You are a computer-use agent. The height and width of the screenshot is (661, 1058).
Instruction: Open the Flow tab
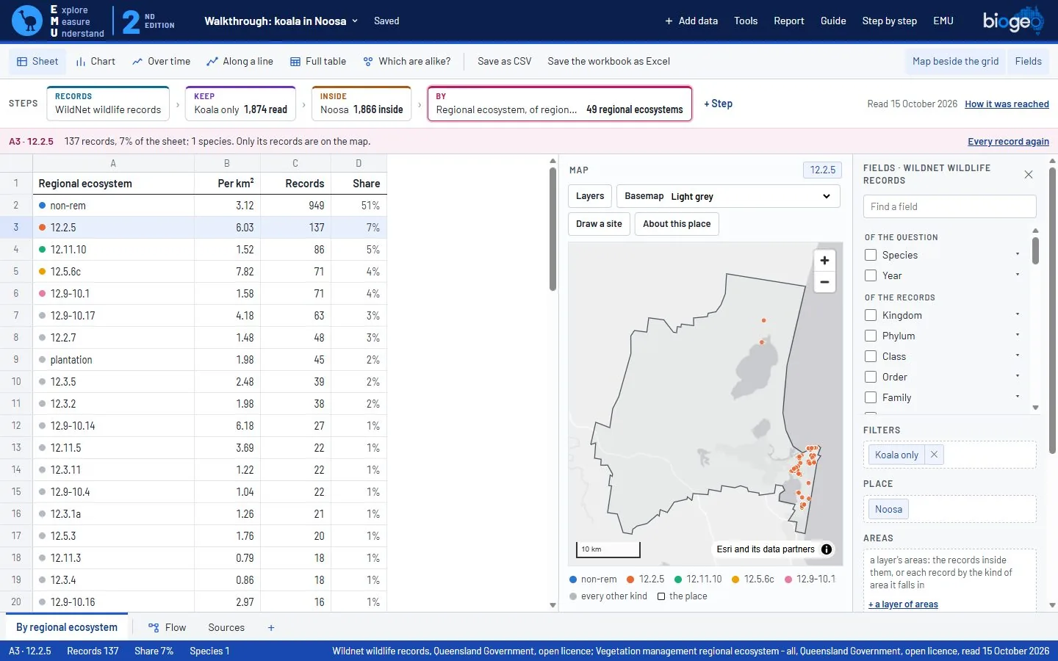click(167, 628)
